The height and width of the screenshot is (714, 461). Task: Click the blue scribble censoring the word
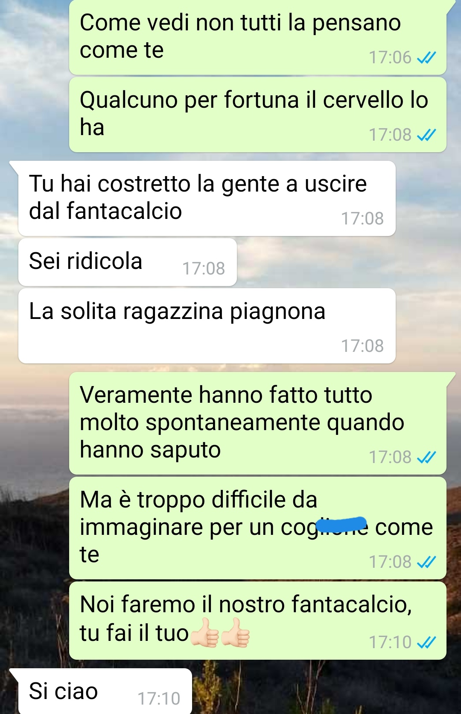pyautogui.click(x=343, y=524)
